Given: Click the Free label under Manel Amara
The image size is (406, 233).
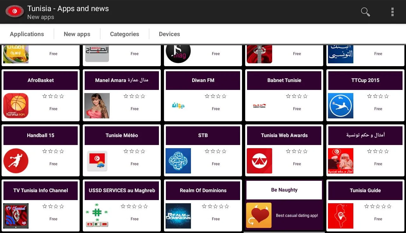Looking at the screenshot, I should 134,109.
